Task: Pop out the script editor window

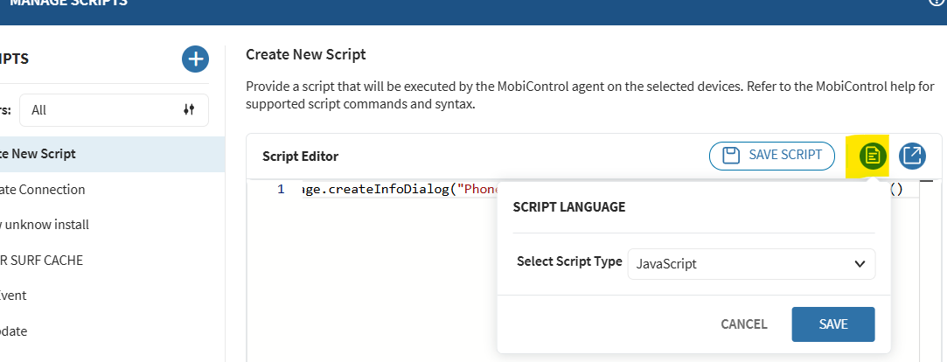Action: (912, 156)
